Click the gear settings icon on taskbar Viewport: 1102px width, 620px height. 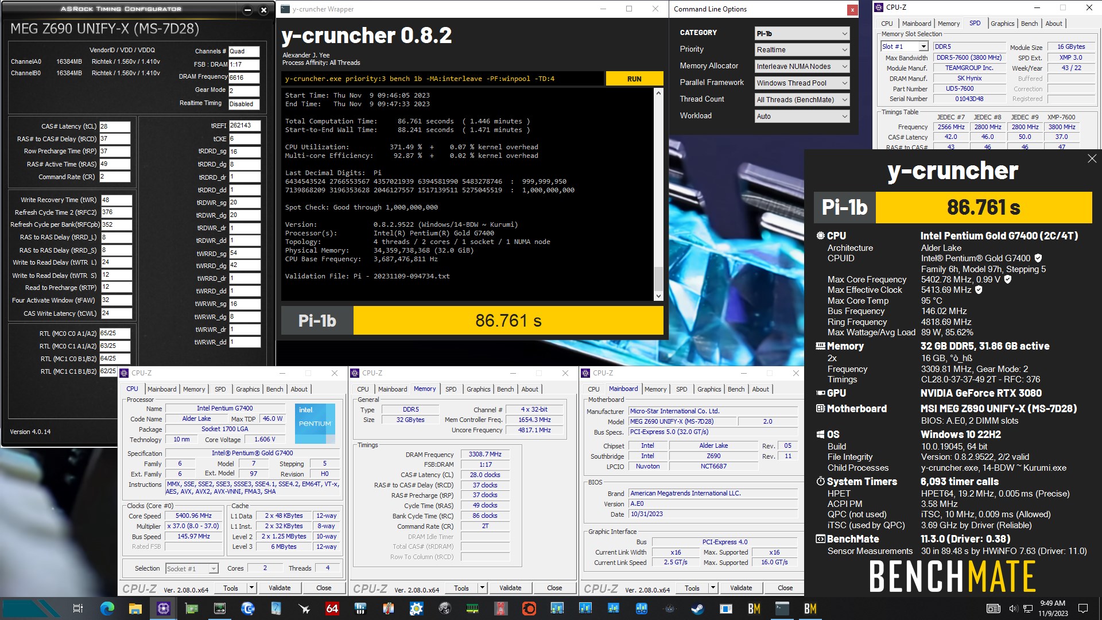[x=416, y=609]
